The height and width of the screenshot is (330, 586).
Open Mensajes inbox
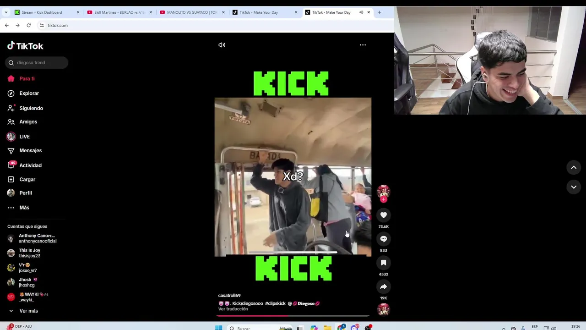[24, 150]
